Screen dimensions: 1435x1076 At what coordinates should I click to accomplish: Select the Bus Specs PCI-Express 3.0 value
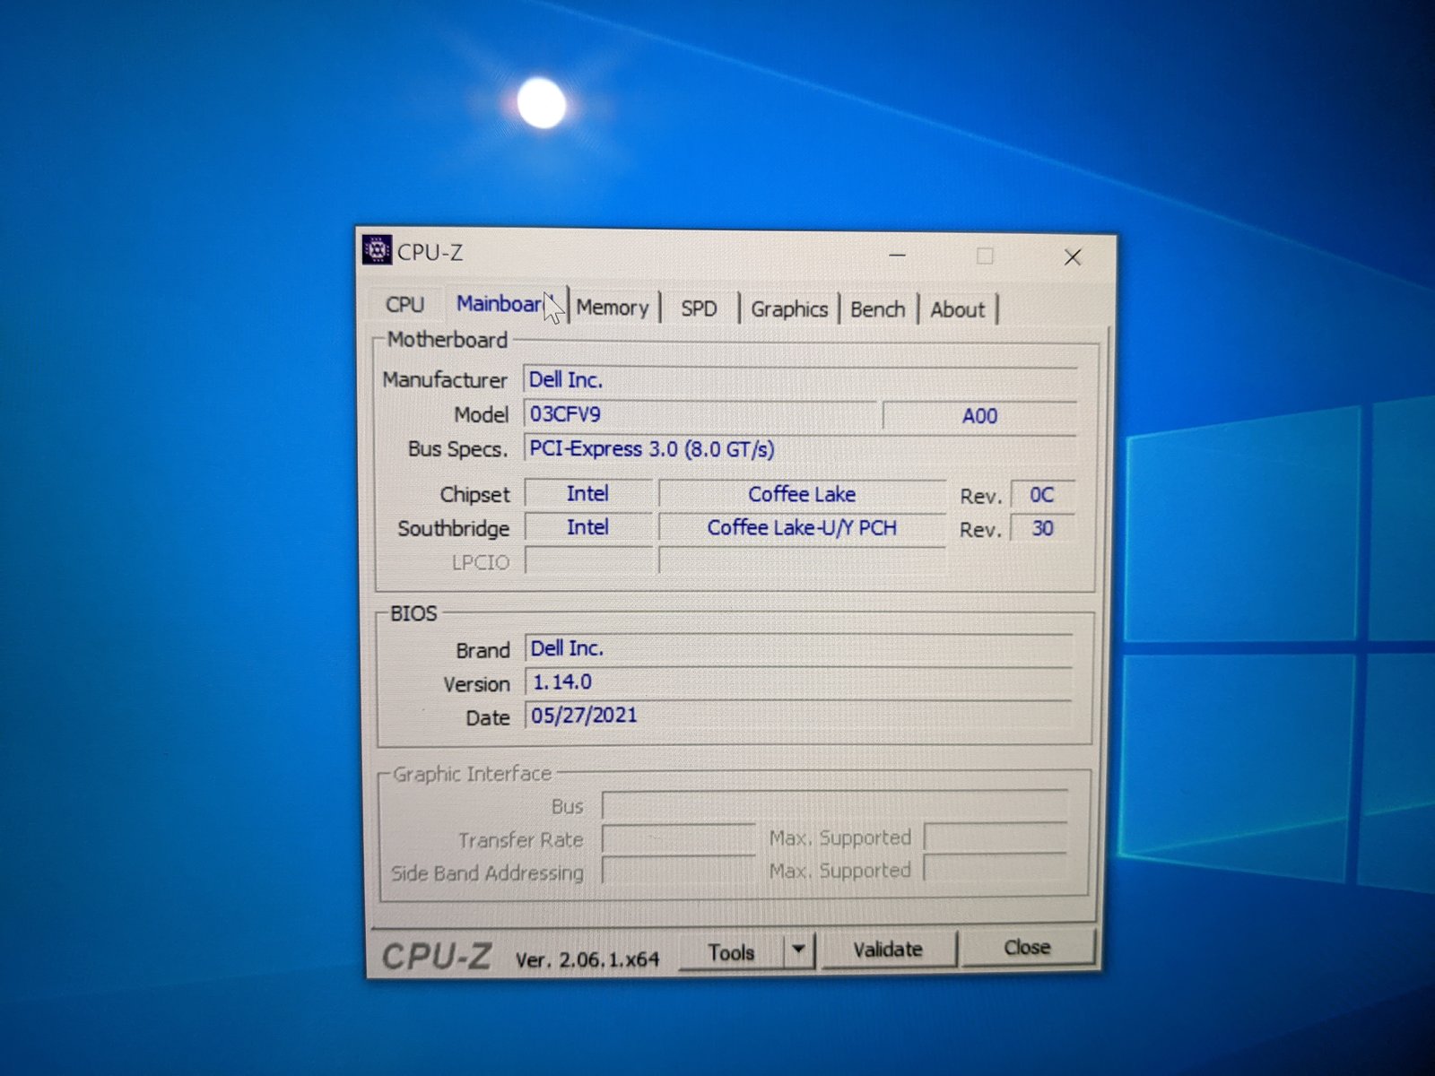click(x=800, y=448)
